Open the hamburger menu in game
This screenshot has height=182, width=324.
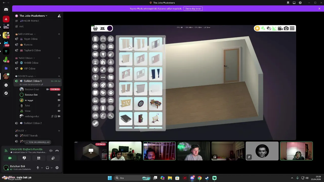(292, 28)
